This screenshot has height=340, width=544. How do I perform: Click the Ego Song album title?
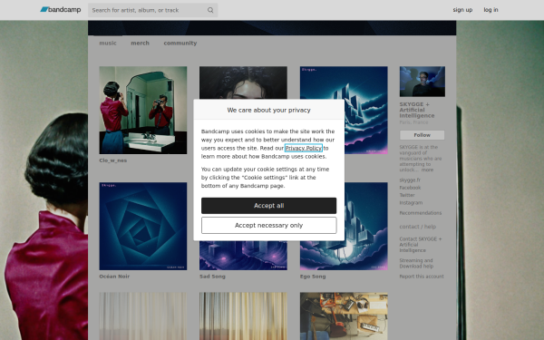click(x=313, y=277)
